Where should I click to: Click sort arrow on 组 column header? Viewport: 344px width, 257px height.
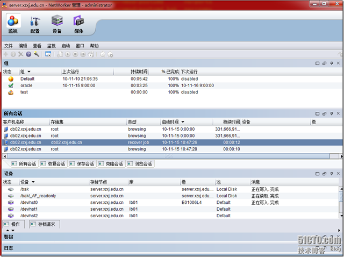click(x=29, y=72)
